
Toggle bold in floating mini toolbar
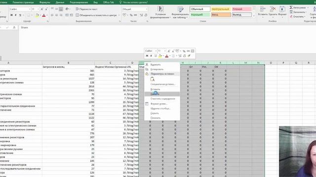(x=147, y=56)
